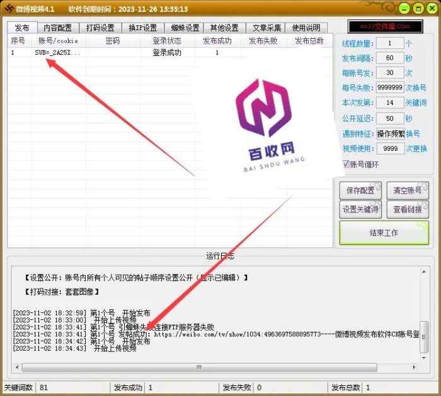Click the 关键词数 status value 81
This screenshot has width=441, height=396.
(44, 388)
